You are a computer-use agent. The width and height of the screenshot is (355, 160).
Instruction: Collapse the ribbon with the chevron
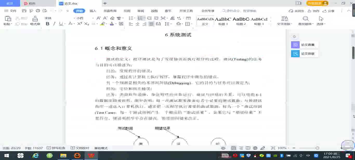(x=349, y=11)
